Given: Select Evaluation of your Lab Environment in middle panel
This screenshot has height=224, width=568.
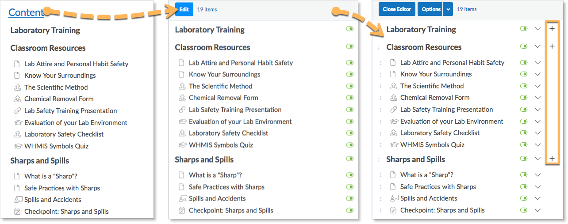Looking at the screenshot, I should 240,121.
